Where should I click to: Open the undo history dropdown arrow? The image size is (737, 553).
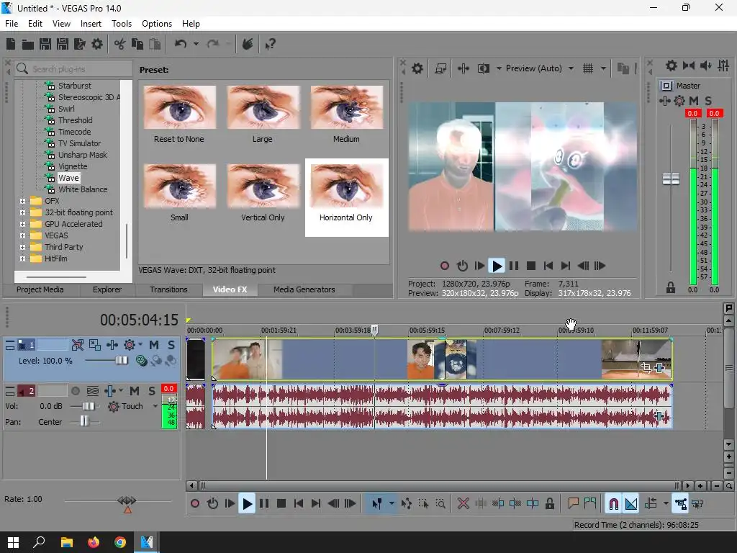196,44
